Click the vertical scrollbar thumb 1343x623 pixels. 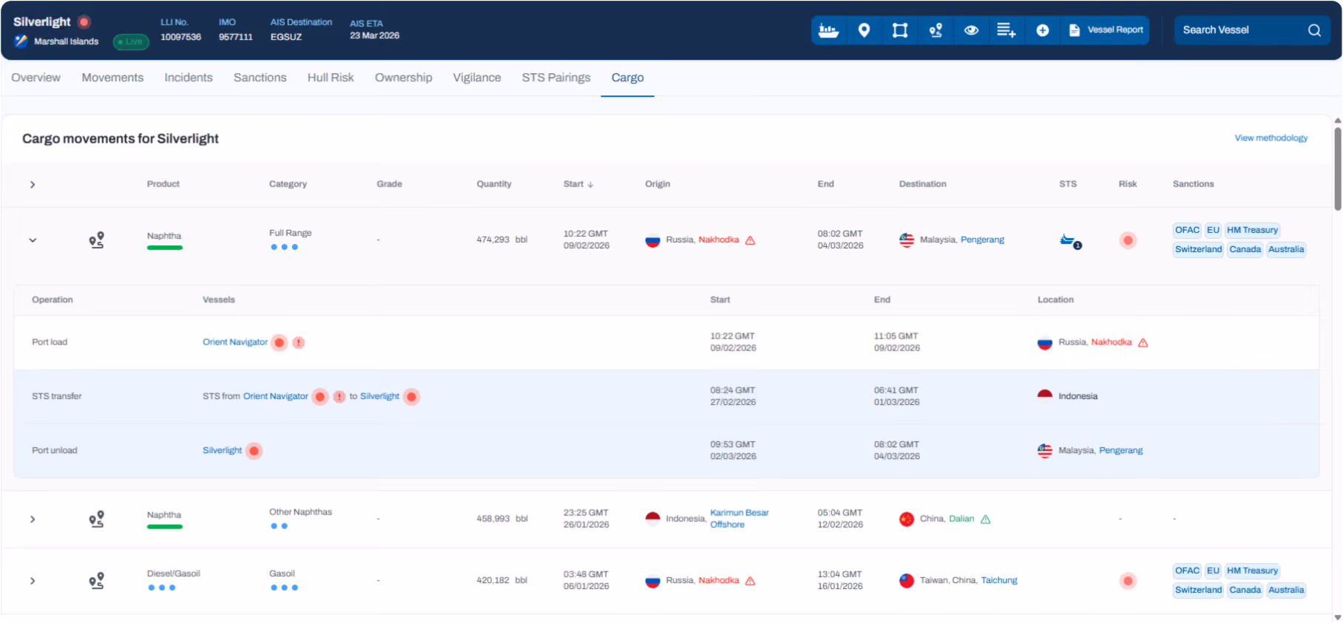click(x=1337, y=168)
